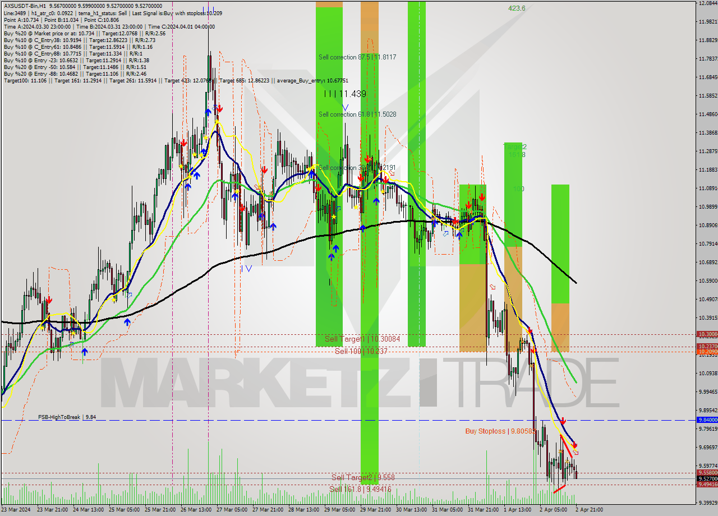
Task: Click the blue 9.8400 price tag
Action: pyautogui.click(x=706, y=420)
